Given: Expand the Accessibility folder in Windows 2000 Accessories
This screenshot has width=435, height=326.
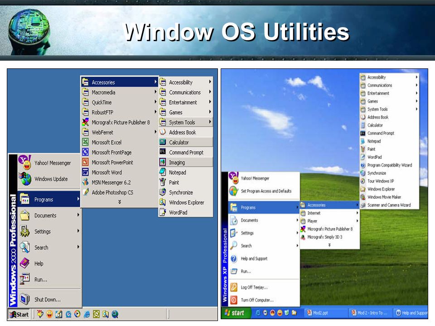Looking at the screenshot, I should coord(186,82).
